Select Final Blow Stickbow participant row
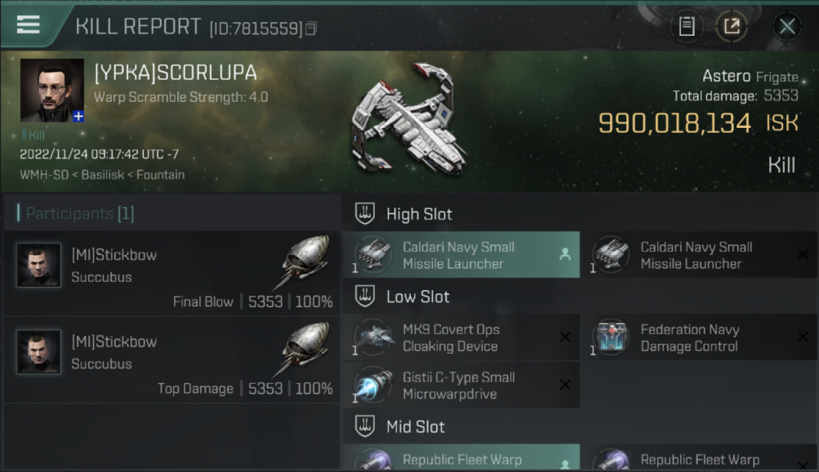 [x=172, y=274]
